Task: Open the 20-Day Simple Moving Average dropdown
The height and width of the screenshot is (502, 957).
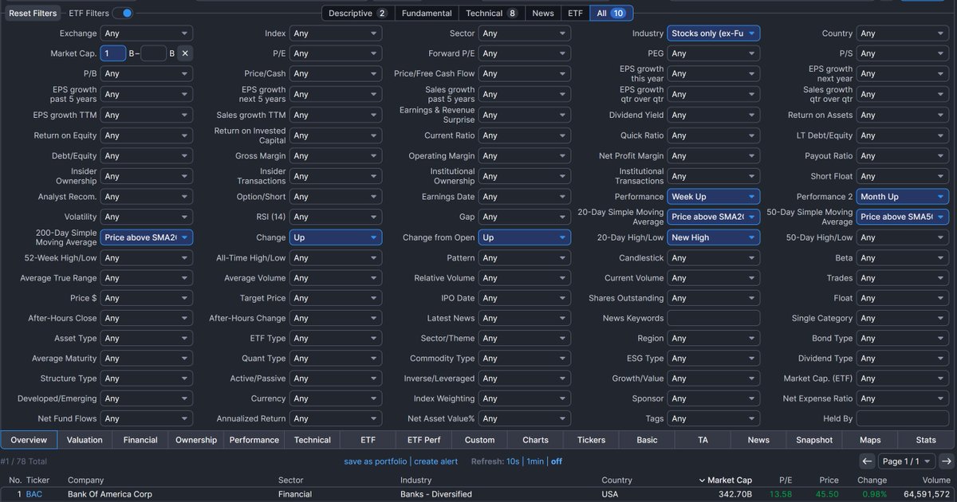Action: tap(714, 217)
